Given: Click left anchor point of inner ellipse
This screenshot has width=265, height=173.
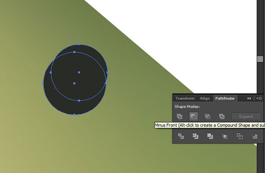Looking at the screenshot, I should tap(51, 72).
